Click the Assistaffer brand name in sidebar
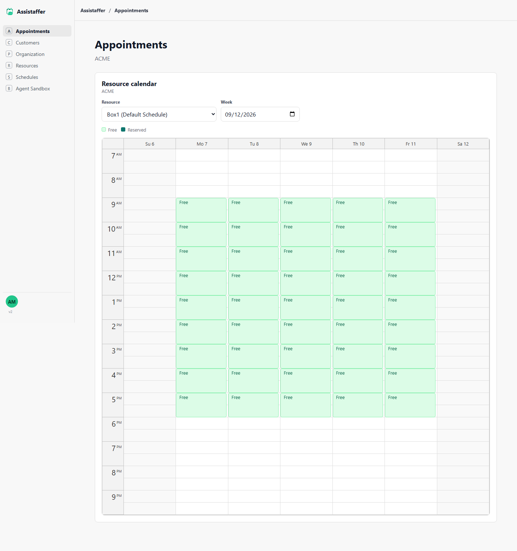 coord(31,12)
